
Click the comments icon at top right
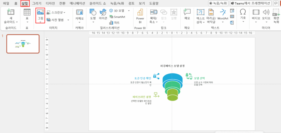click(x=276, y=3)
